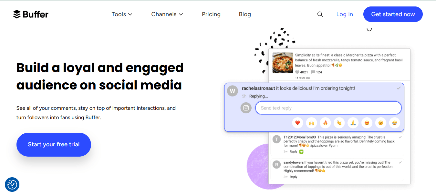Expand the Channels dropdown

pyautogui.click(x=167, y=14)
